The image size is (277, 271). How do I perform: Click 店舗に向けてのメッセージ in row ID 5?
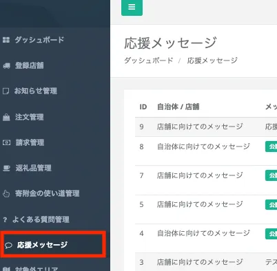tap(200, 204)
